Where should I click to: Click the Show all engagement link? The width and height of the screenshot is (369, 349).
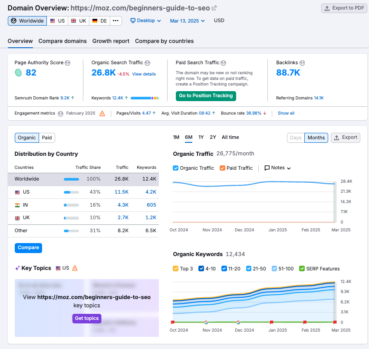[x=286, y=113]
